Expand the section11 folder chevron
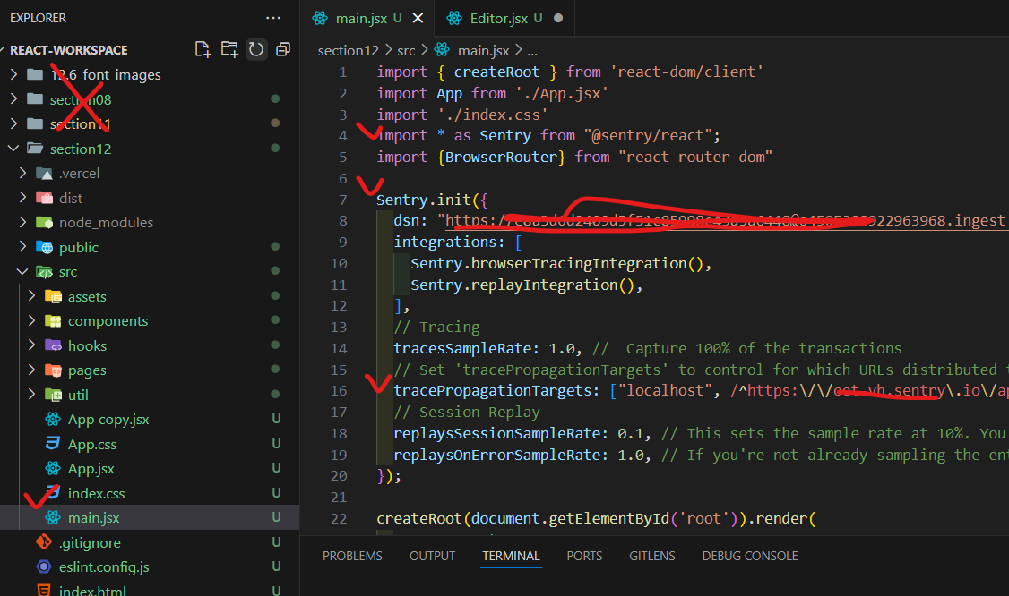This screenshot has width=1009, height=596. pos(13,123)
